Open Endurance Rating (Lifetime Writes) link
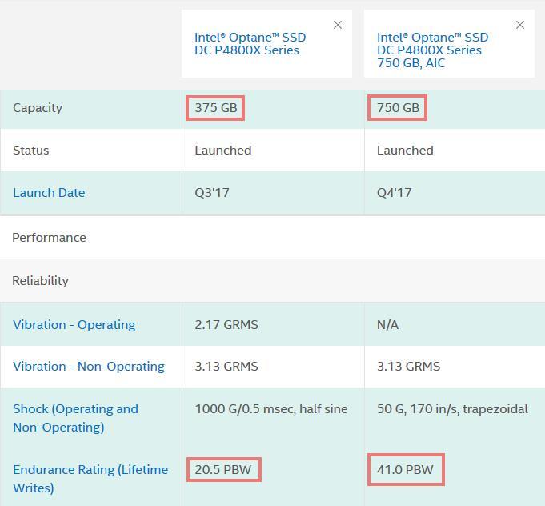The image size is (545, 506). point(90,479)
